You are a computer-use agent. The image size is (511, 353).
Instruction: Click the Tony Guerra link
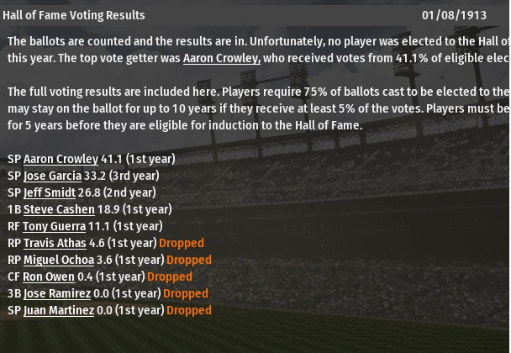55,226
